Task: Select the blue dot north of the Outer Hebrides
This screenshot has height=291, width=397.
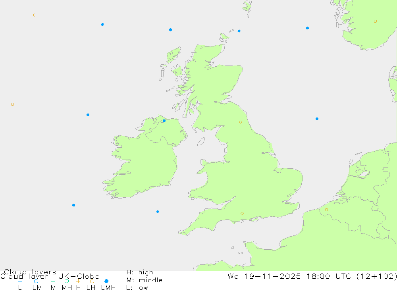Action: coord(170,30)
